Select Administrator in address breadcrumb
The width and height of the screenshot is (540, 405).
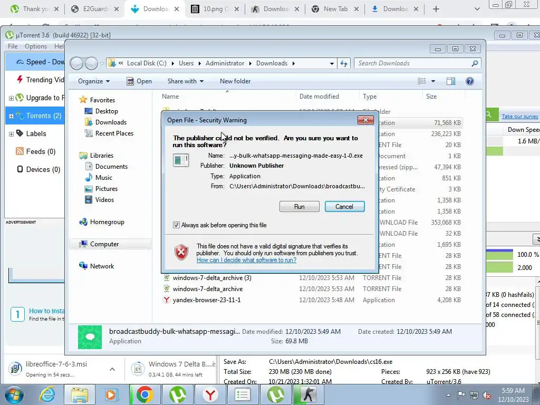point(225,63)
